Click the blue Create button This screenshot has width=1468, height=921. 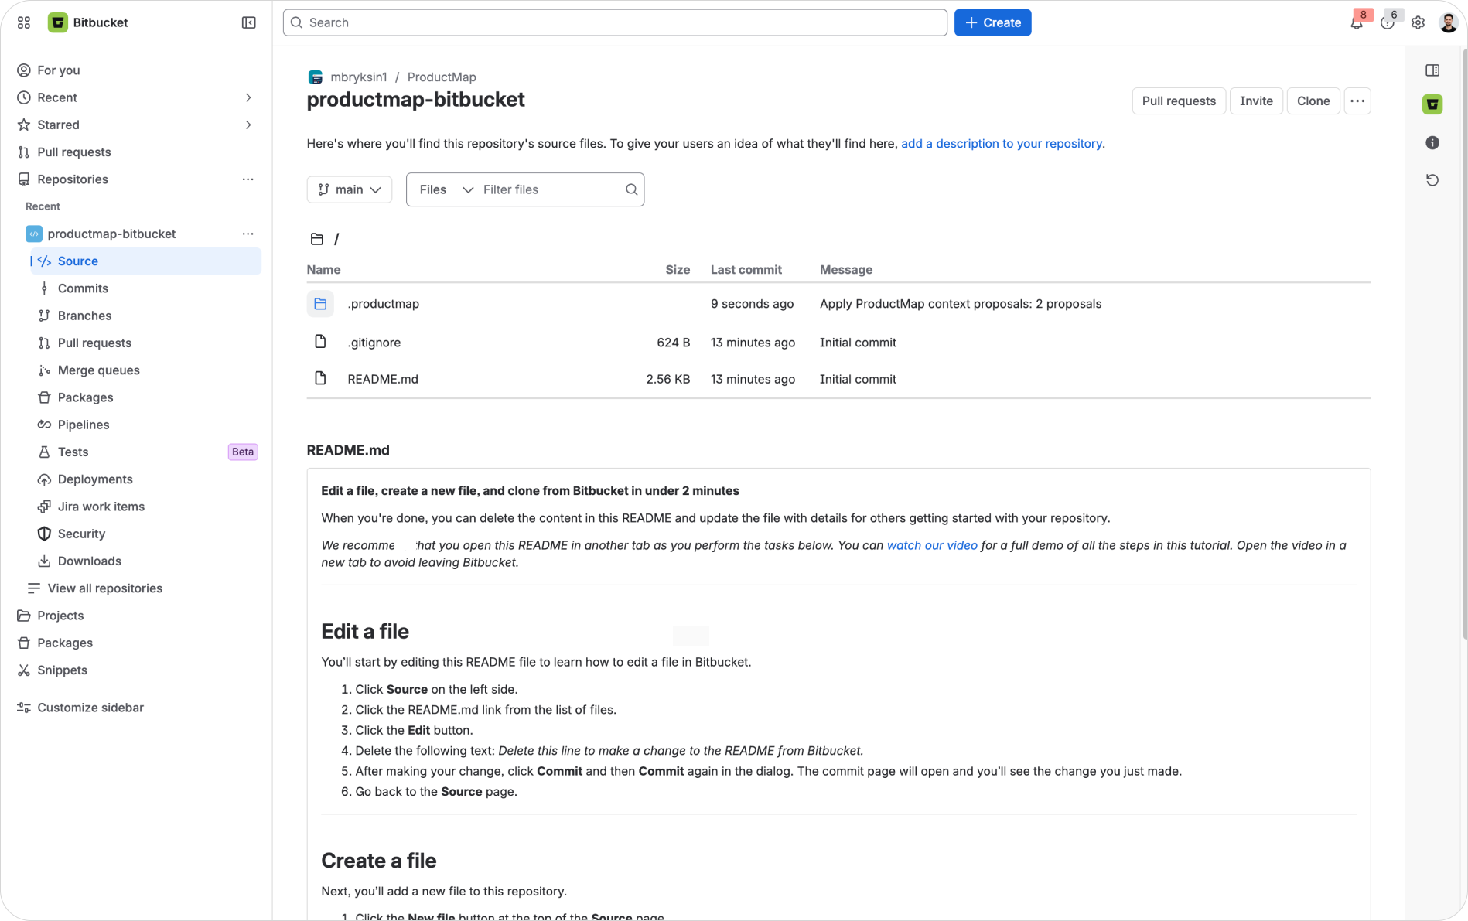(992, 22)
